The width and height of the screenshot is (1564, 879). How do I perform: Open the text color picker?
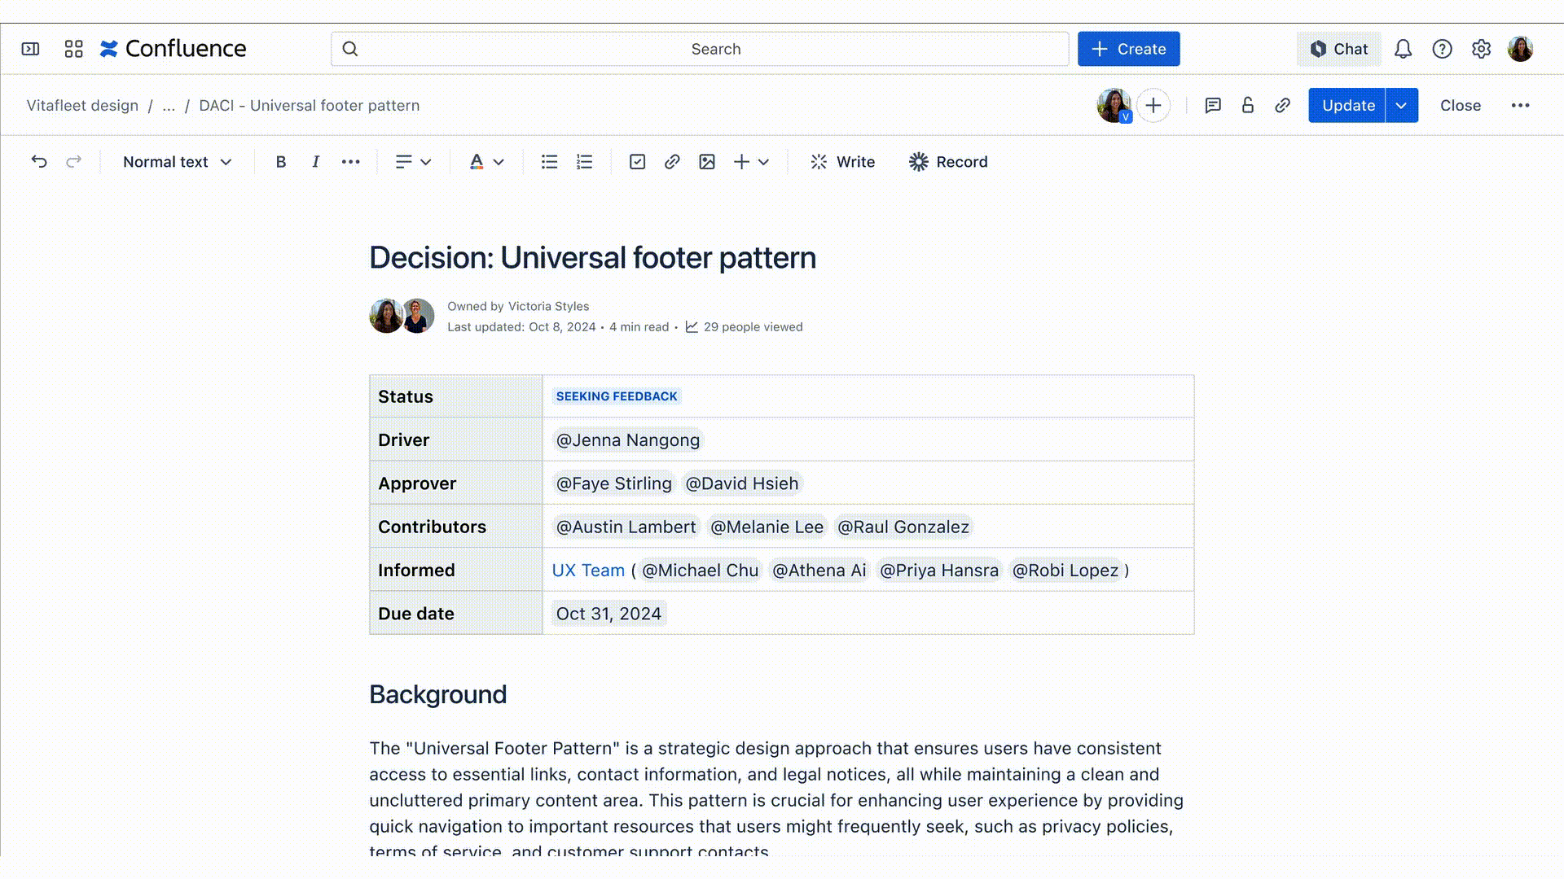coord(477,161)
